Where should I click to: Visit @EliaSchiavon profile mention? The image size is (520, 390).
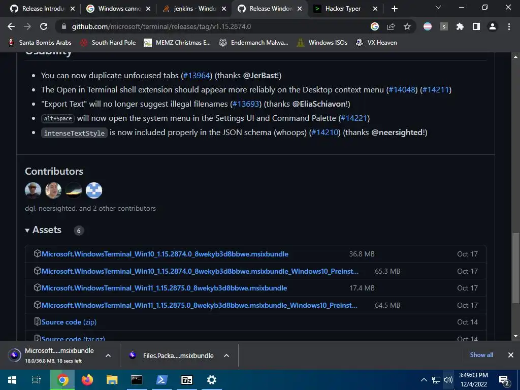click(x=319, y=104)
